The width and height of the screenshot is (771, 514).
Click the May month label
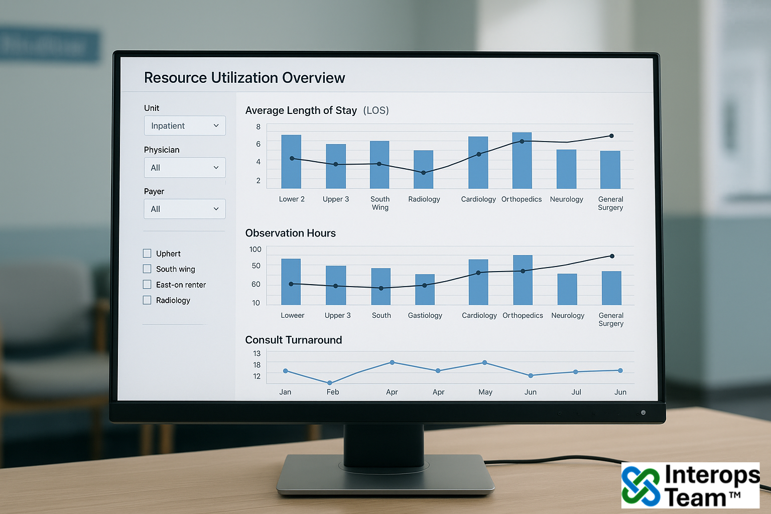coord(485,392)
